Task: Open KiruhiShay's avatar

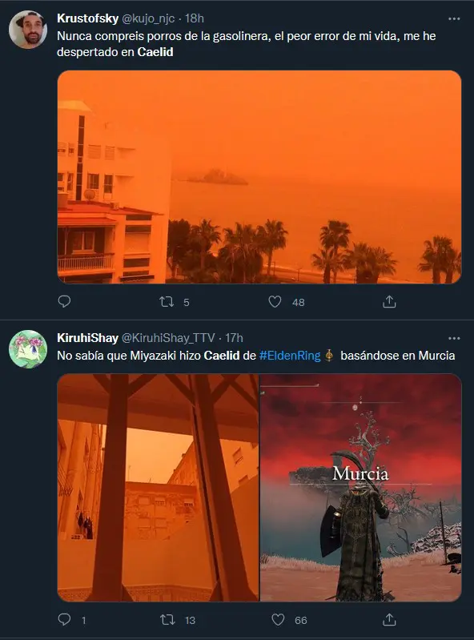Action: pos(28,349)
